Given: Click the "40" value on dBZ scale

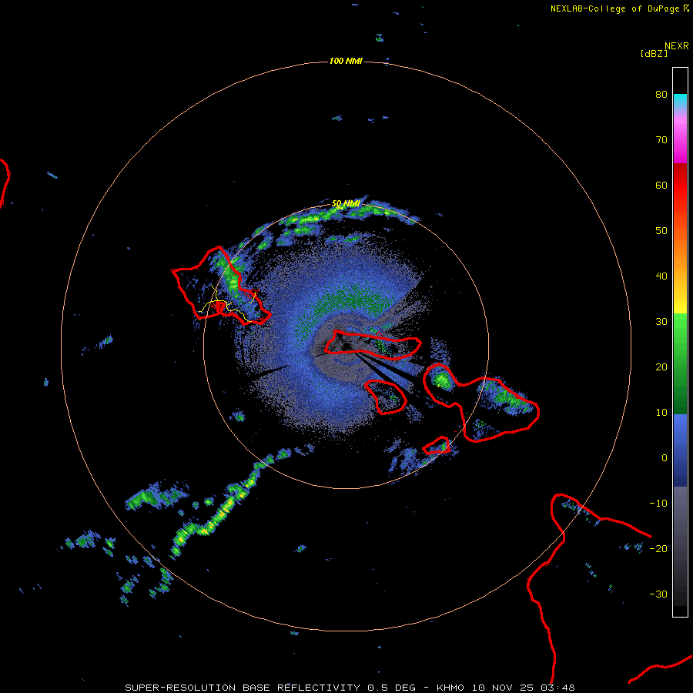Looking at the screenshot, I should coord(661,276).
